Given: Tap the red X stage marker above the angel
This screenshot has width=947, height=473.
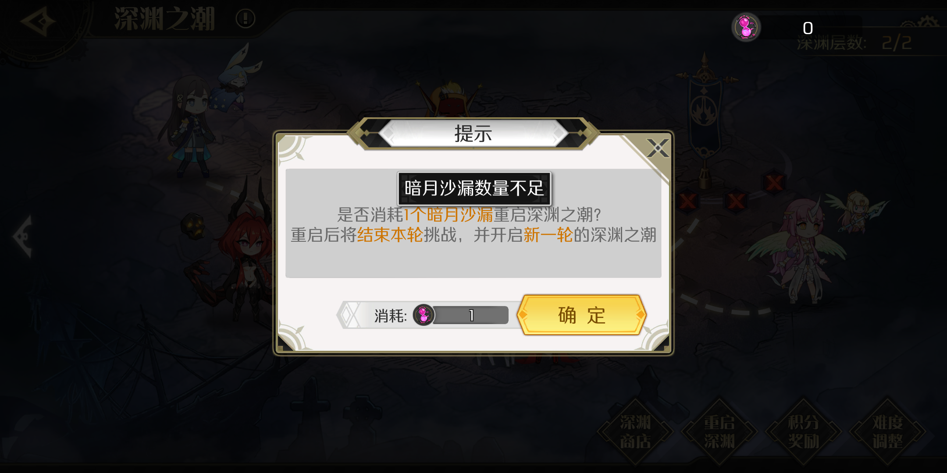Looking at the screenshot, I should (774, 182).
